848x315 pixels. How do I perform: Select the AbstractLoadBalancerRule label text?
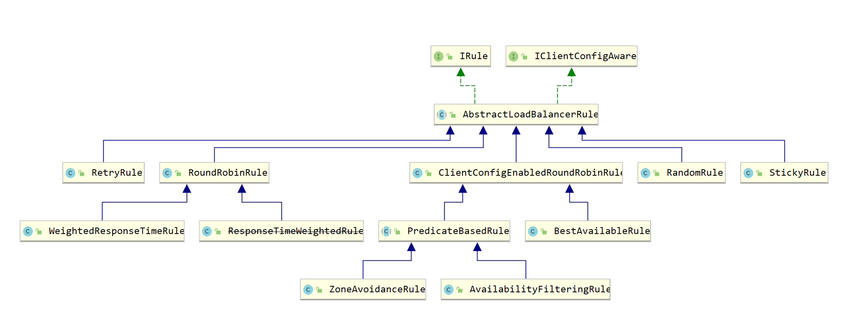tap(530, 115)
